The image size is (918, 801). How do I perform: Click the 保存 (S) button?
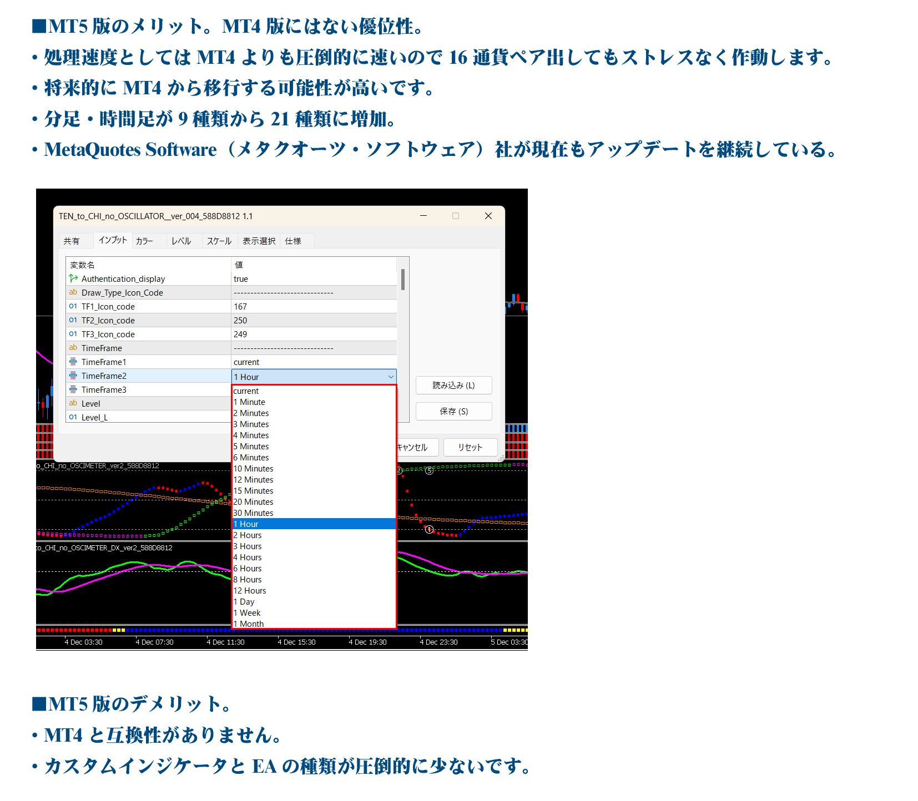[x=454, y=412]
